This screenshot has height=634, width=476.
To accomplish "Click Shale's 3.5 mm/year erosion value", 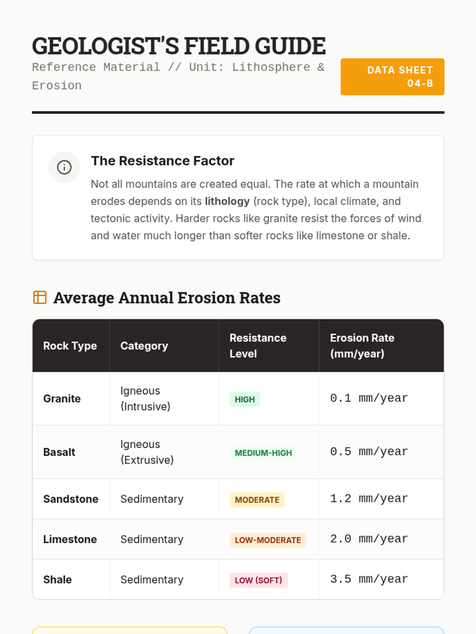I will point(369,579).
